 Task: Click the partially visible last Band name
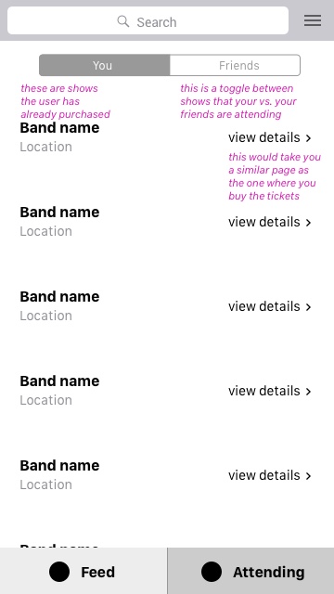point(59,546)
